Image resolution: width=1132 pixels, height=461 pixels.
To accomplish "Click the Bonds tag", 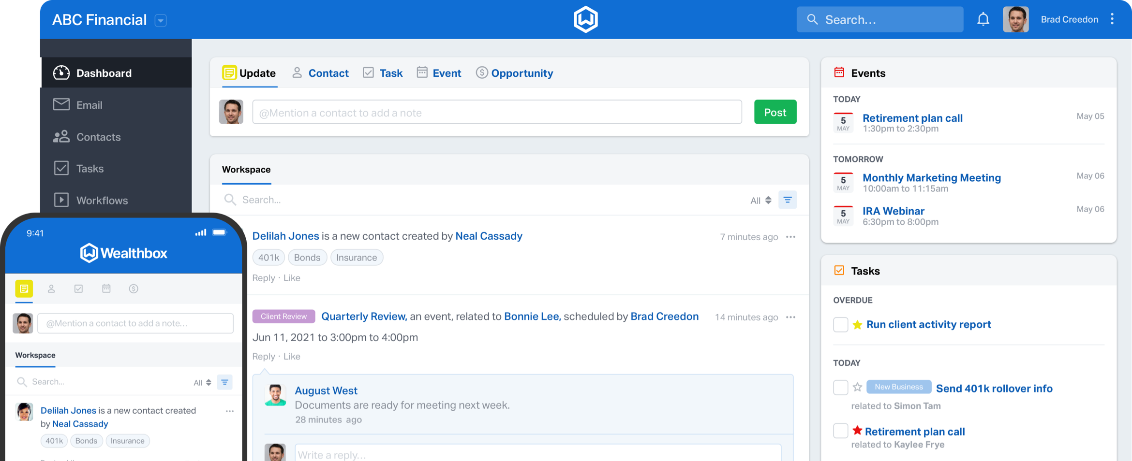I will pos(307,258).
